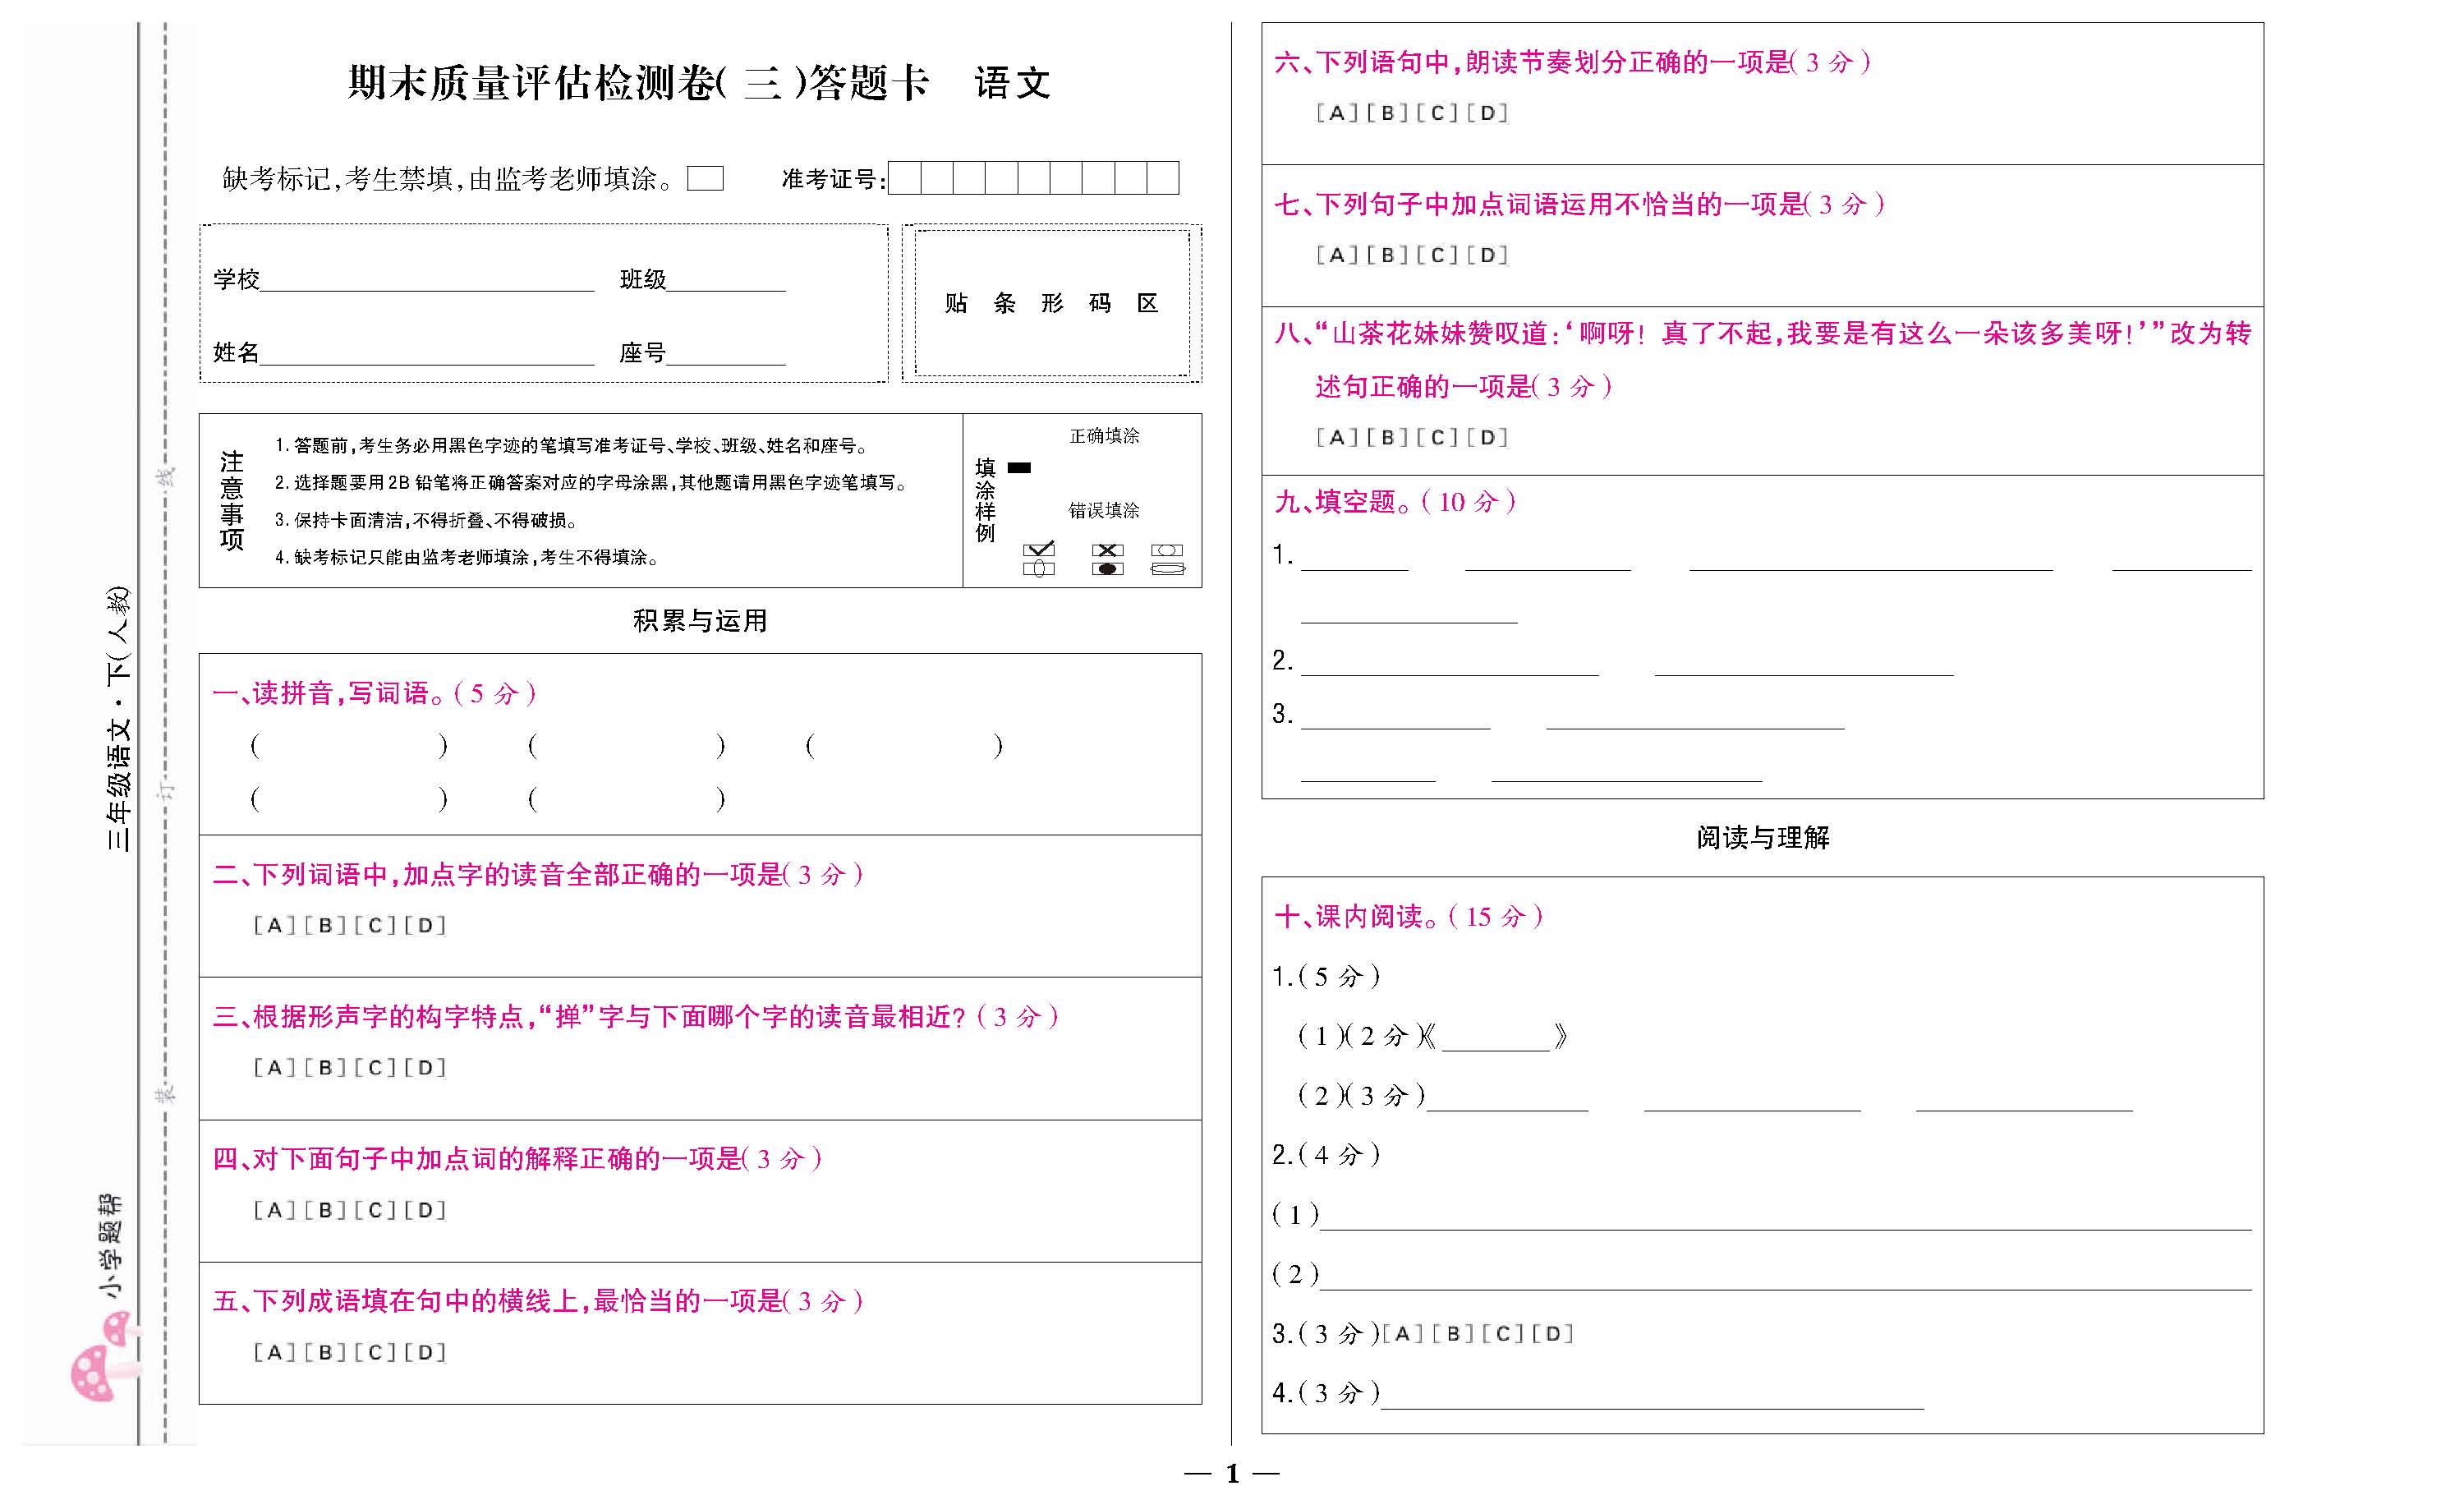Click the X-crossed wrong-fill sample box
The image size is (2464, 1509).
coord(1107,550)
